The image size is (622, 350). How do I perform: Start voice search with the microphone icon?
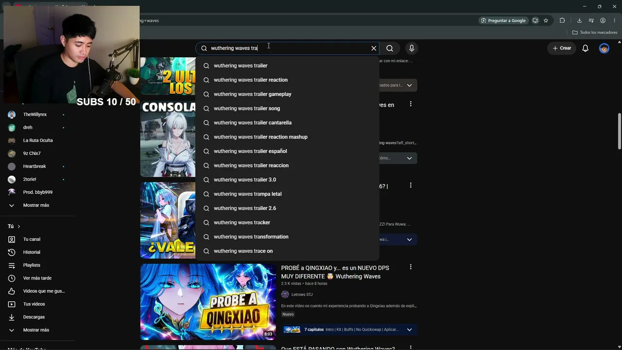tap(412, 48)
